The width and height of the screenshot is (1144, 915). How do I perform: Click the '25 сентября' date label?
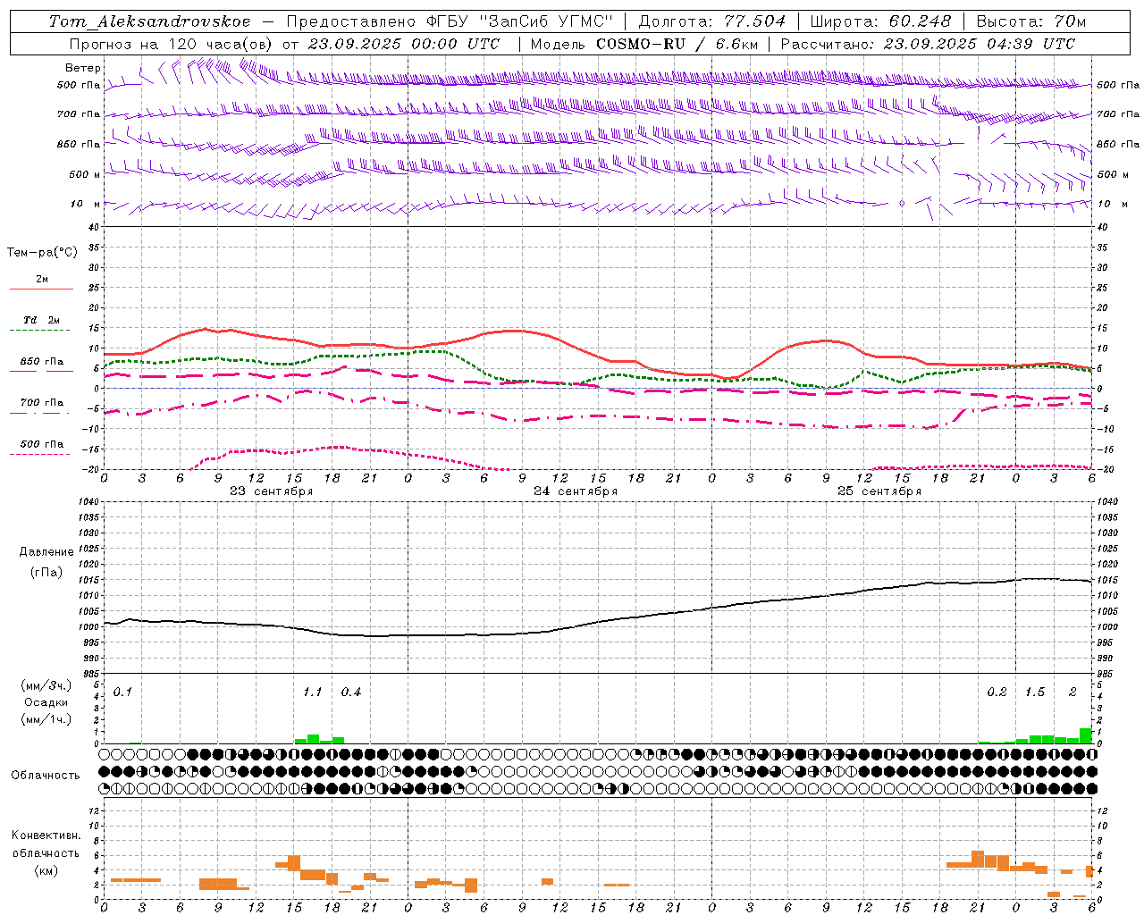point(879,491)
